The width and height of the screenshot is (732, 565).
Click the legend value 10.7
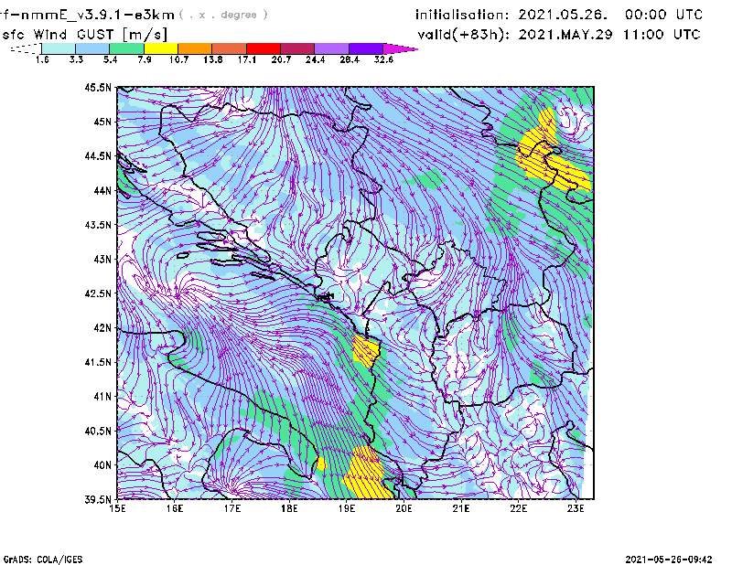click(178, 59)
